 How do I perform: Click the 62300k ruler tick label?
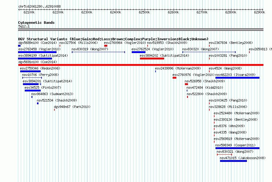[x=87, y=12]
